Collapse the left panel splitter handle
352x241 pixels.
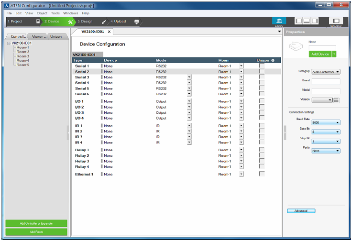click(68, 133)
